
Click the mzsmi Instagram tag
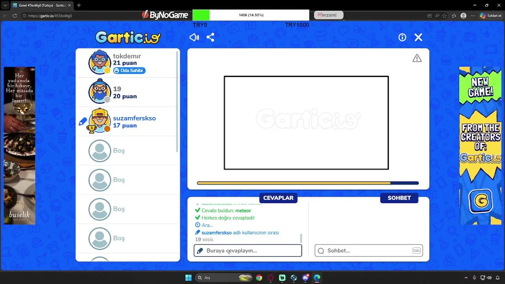click(329, 15)
